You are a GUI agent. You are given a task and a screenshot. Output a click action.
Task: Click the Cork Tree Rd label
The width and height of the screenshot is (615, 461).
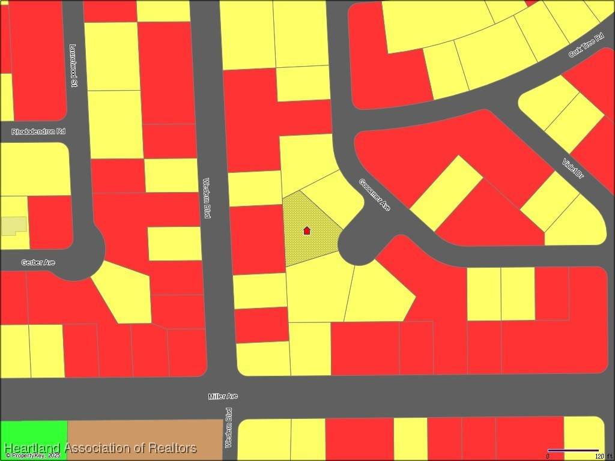pos(585,44)
